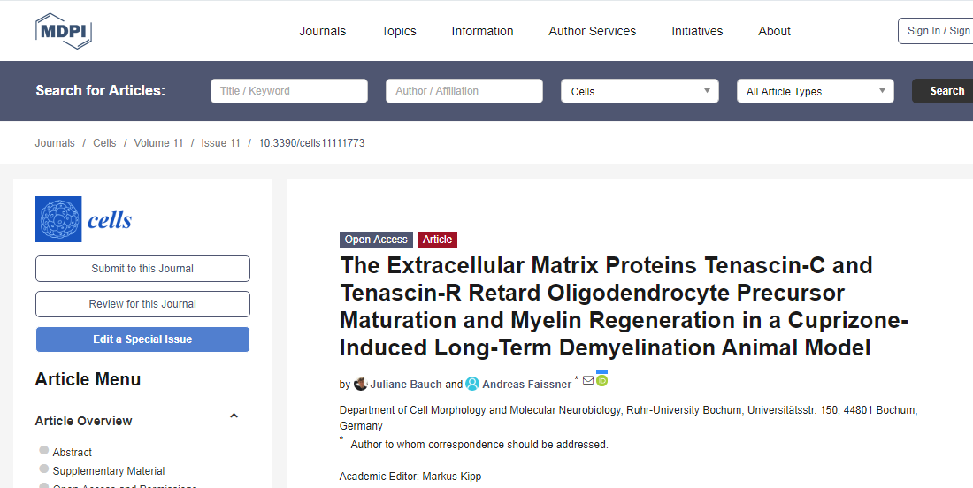Click Juliane Bauch's author avatar
The width and height of the screenshot is (973, 488).
tap(361, 384)
